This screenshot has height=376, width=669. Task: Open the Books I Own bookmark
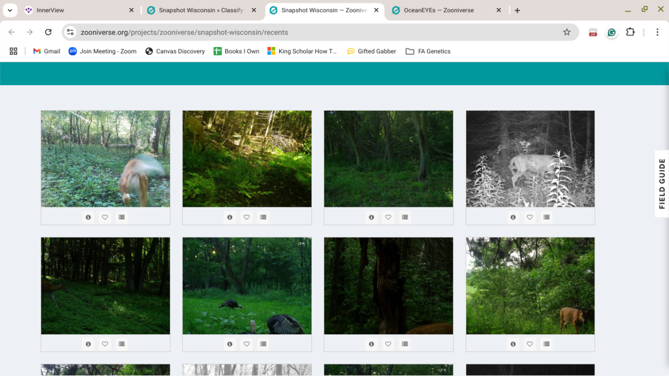tap(236, 51)
